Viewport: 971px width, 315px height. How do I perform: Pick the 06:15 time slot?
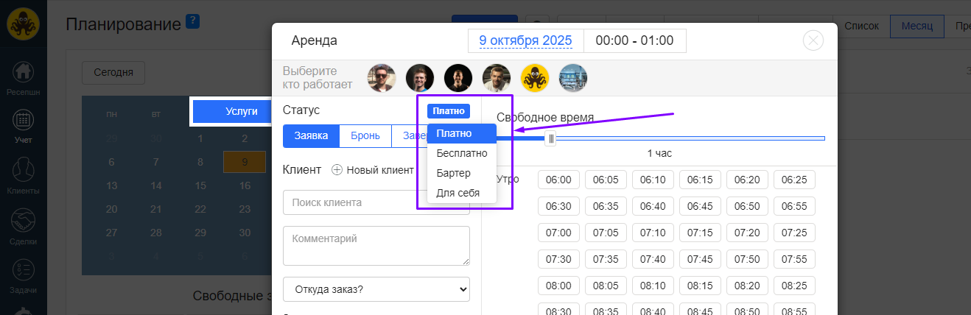click(701, 179)
